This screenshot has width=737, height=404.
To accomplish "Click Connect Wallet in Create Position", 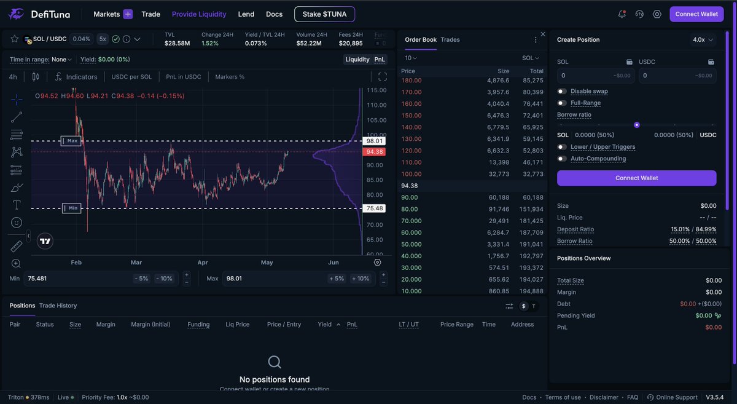I will pyautogui.click(x=636, y=178).
